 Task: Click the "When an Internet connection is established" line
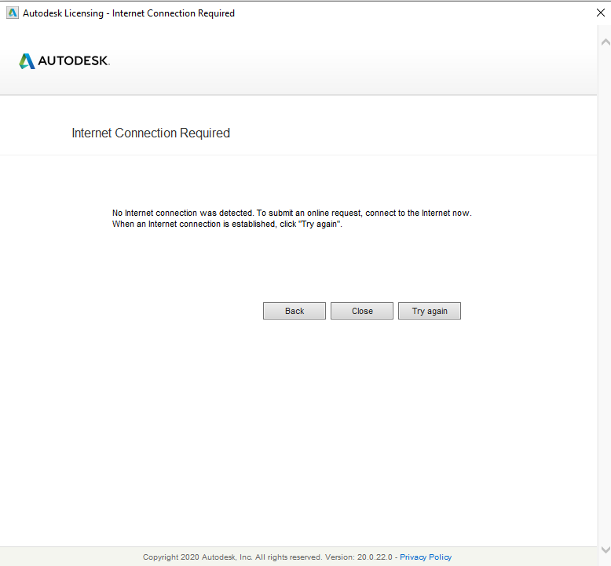(227, 224)
